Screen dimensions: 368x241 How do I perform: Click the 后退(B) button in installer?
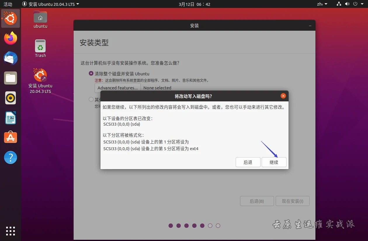(257, 201)
